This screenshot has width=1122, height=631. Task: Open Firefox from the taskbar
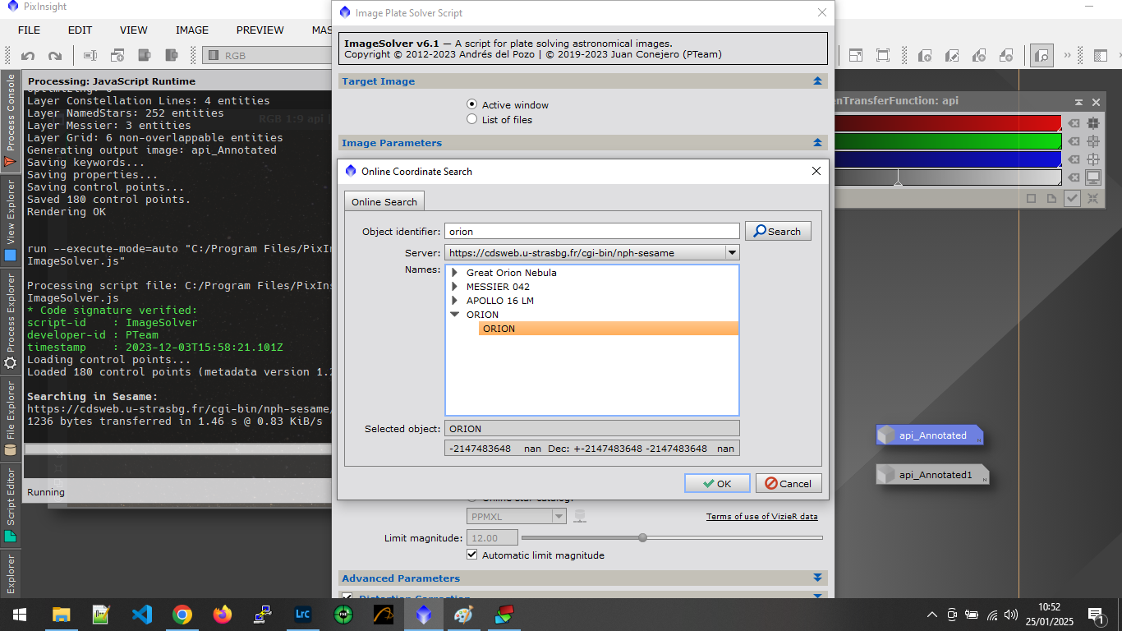pyautogui.click(x=223, y=614)
